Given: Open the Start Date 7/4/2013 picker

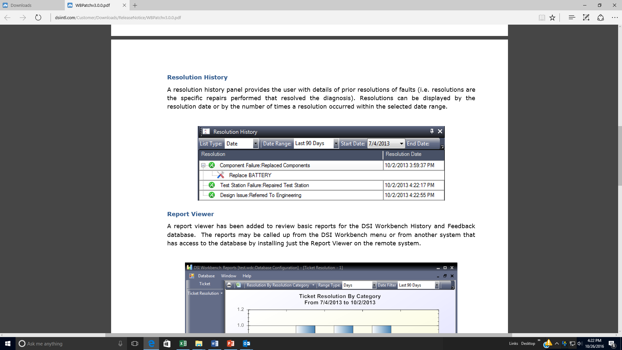Looking at the screenshot, I should pos(401,144).
